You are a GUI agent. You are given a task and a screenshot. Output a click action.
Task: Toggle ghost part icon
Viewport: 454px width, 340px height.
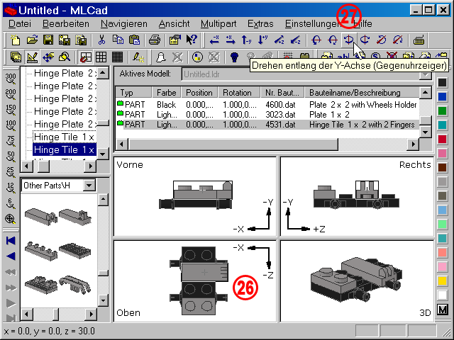pyautogui.click(x=161, y=57)
